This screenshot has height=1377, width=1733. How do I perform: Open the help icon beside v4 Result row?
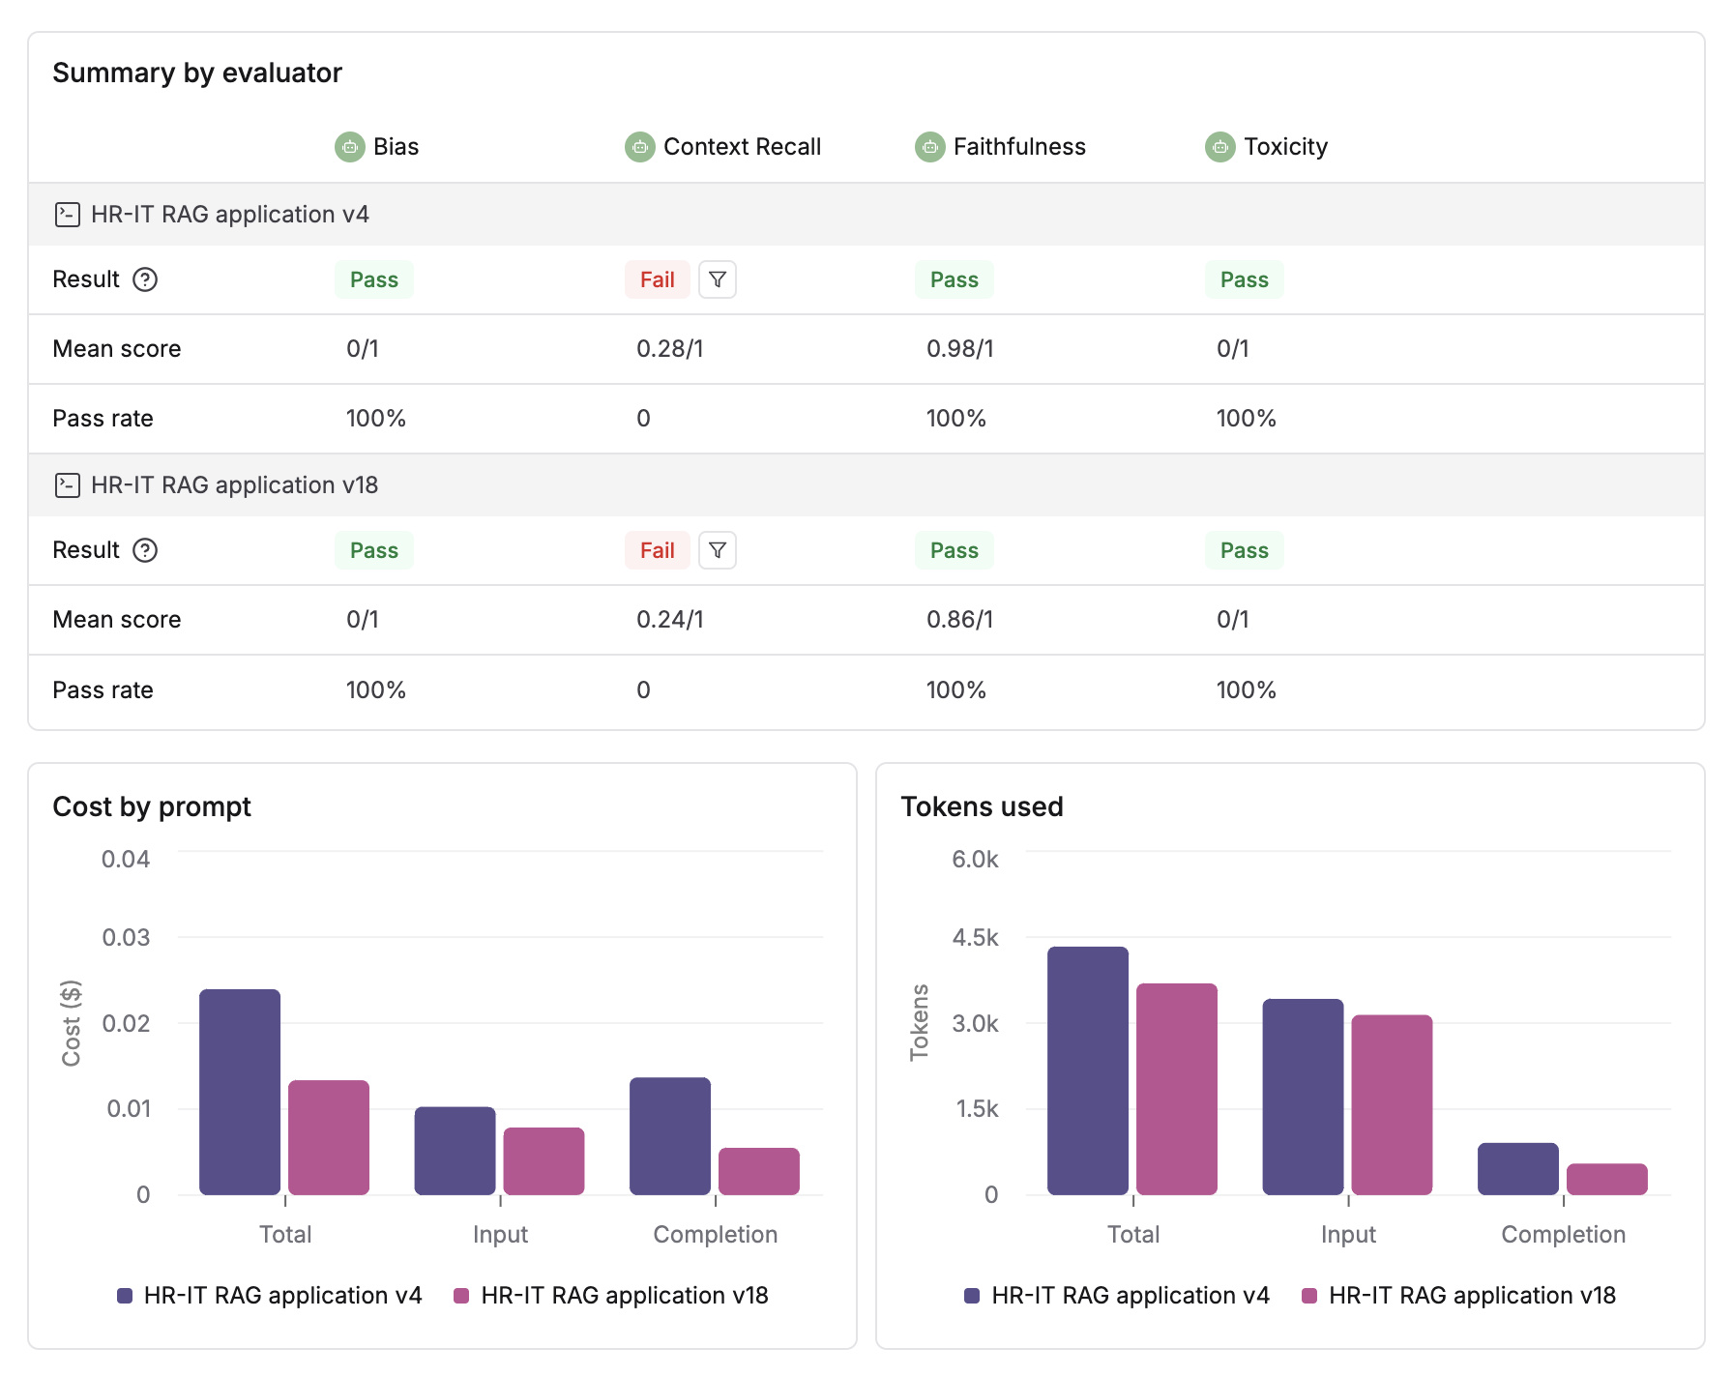pyautogui.click(x=145, y=279)
